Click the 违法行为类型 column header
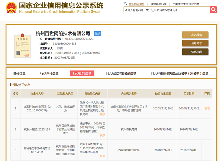The image size is (220, 161). (x=65, y=94)
